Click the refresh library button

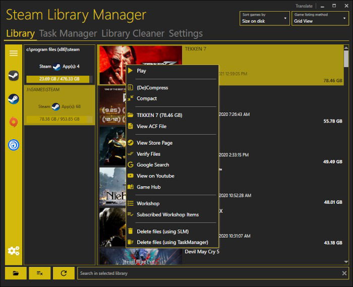coord(64,273)
